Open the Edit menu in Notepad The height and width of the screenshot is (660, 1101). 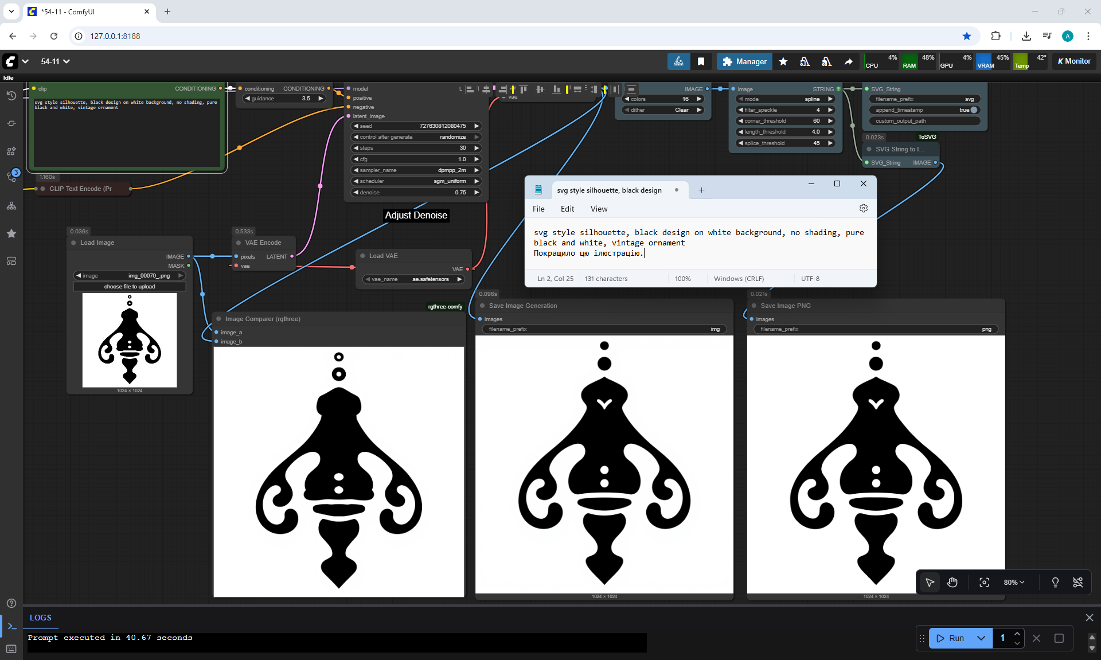point(567,209)
